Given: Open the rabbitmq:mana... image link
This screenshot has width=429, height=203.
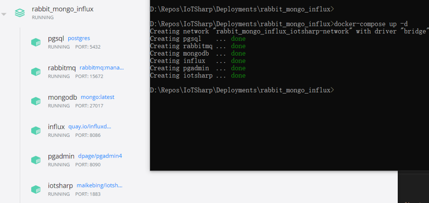Looking at the screenshot, I should click(x=102, y=68).
